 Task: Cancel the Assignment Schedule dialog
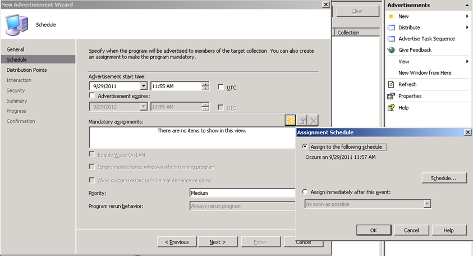(411, 230)
